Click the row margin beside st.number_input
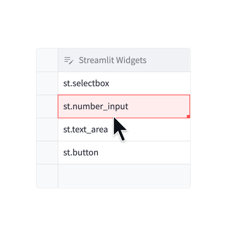This screenshot has width=227, height=227. coord(47,106)
